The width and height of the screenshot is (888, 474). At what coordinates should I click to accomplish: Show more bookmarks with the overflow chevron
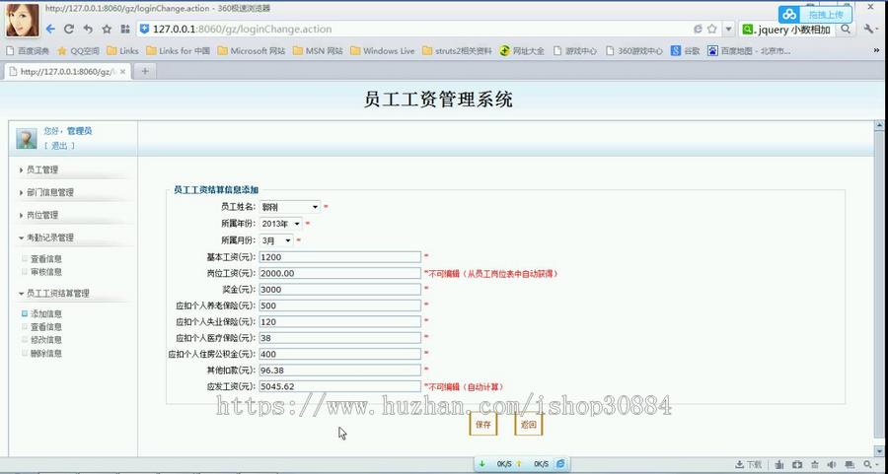(877, 51)
